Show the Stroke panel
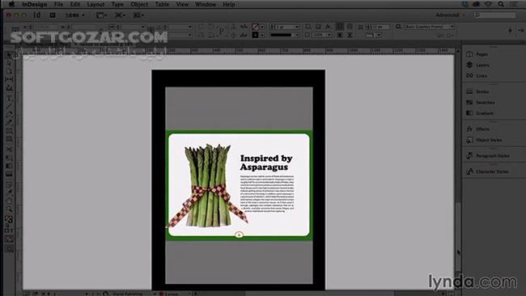The image size is (526, 296). point(477,91)
